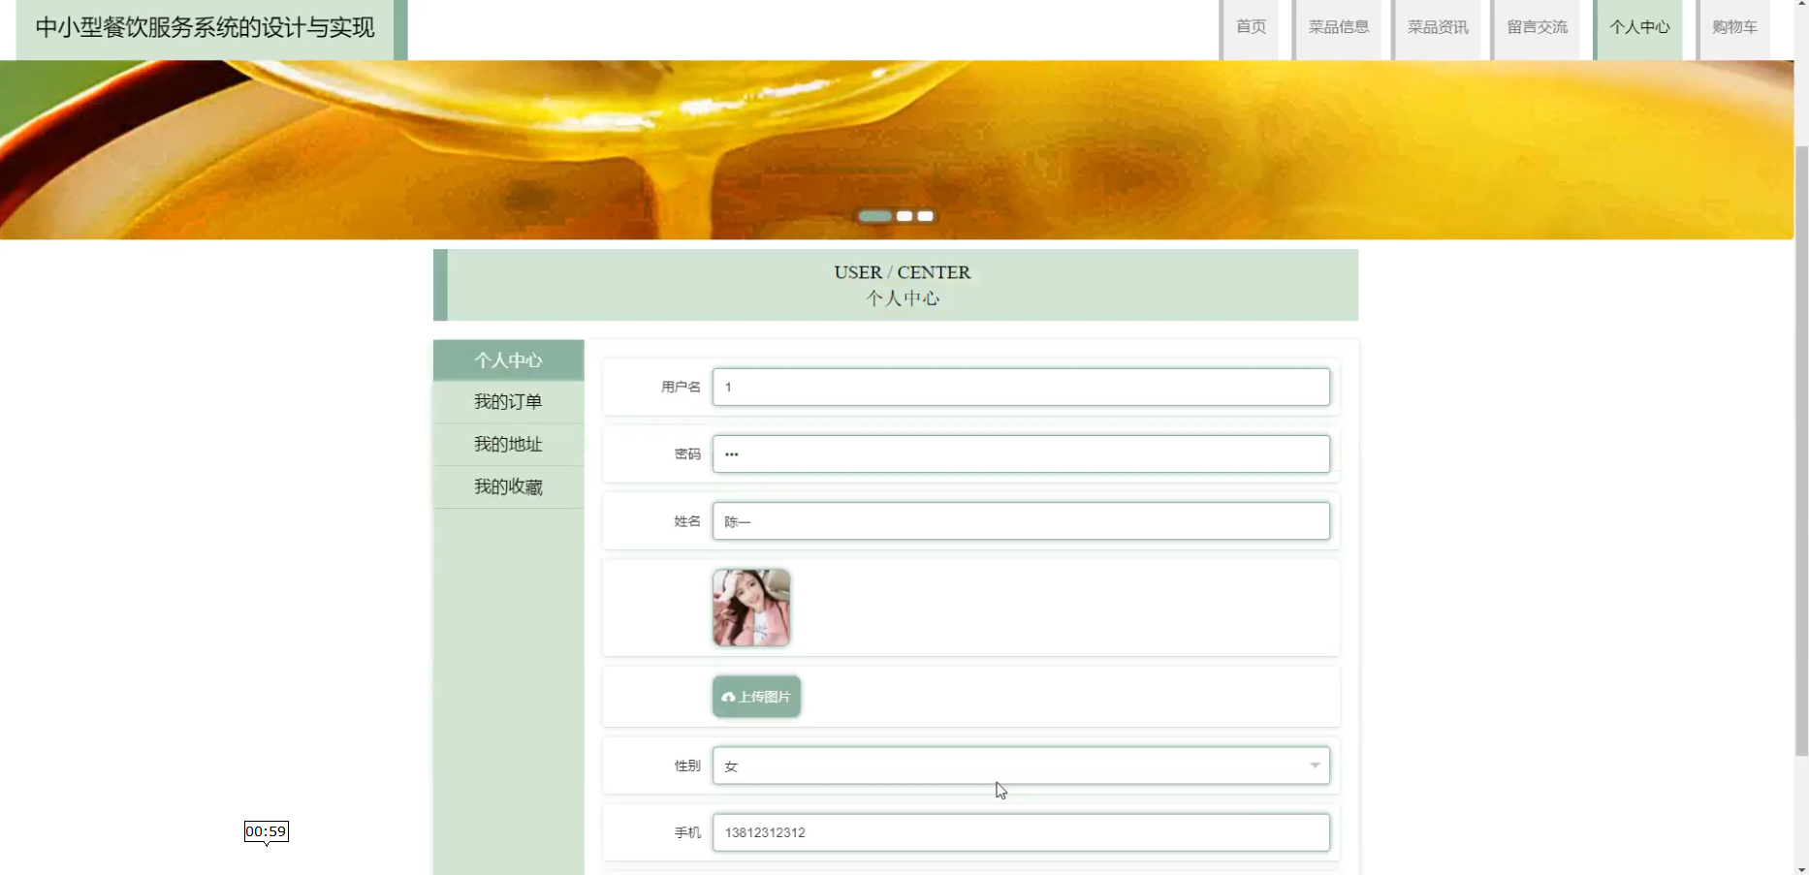Viewport: 1809px width, 875px height.
Task: Click the 00:59 timestamp tooltip
Action: coord(266,831)
